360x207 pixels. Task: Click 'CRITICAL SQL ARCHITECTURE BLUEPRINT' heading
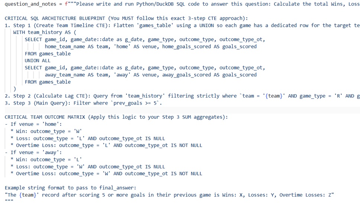click(x=55, y=18)
